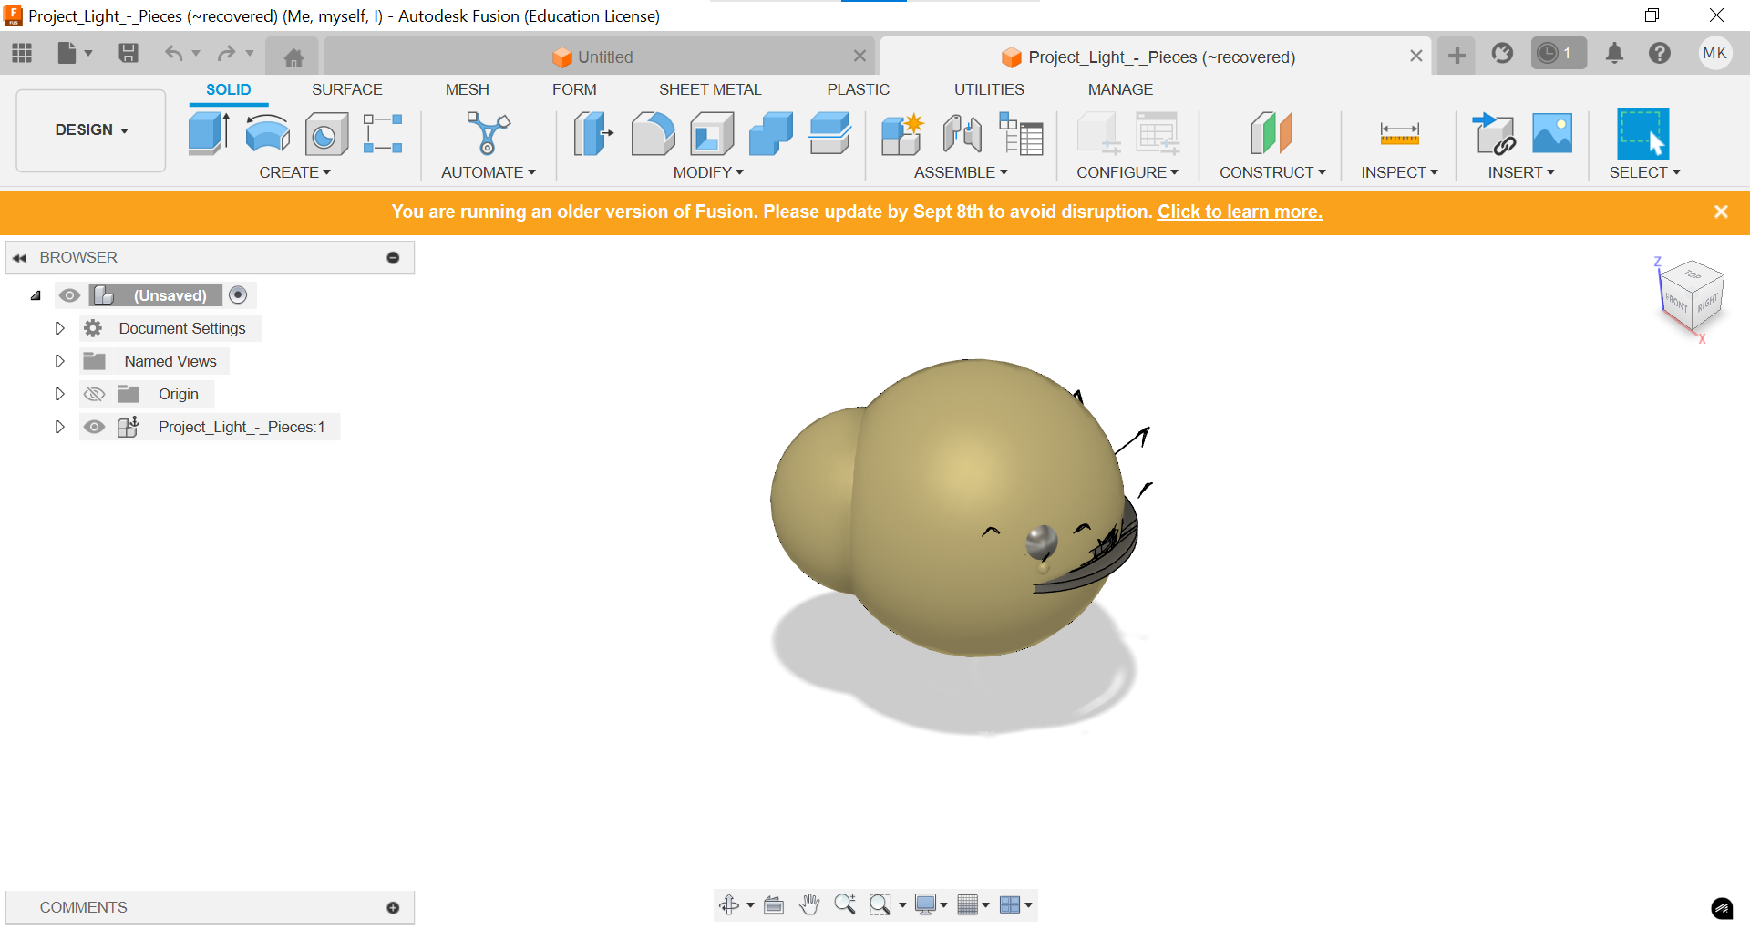
Task: Click the Pan hand tool
Action: (x=809, y=904)
